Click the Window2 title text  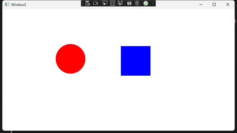pyautogui.click(x=19, y=4)
